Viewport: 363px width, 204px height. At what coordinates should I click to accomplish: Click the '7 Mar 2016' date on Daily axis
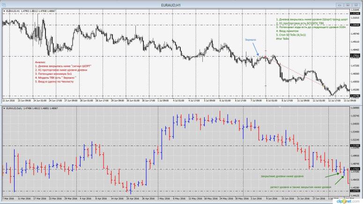[x=8, y=198]
